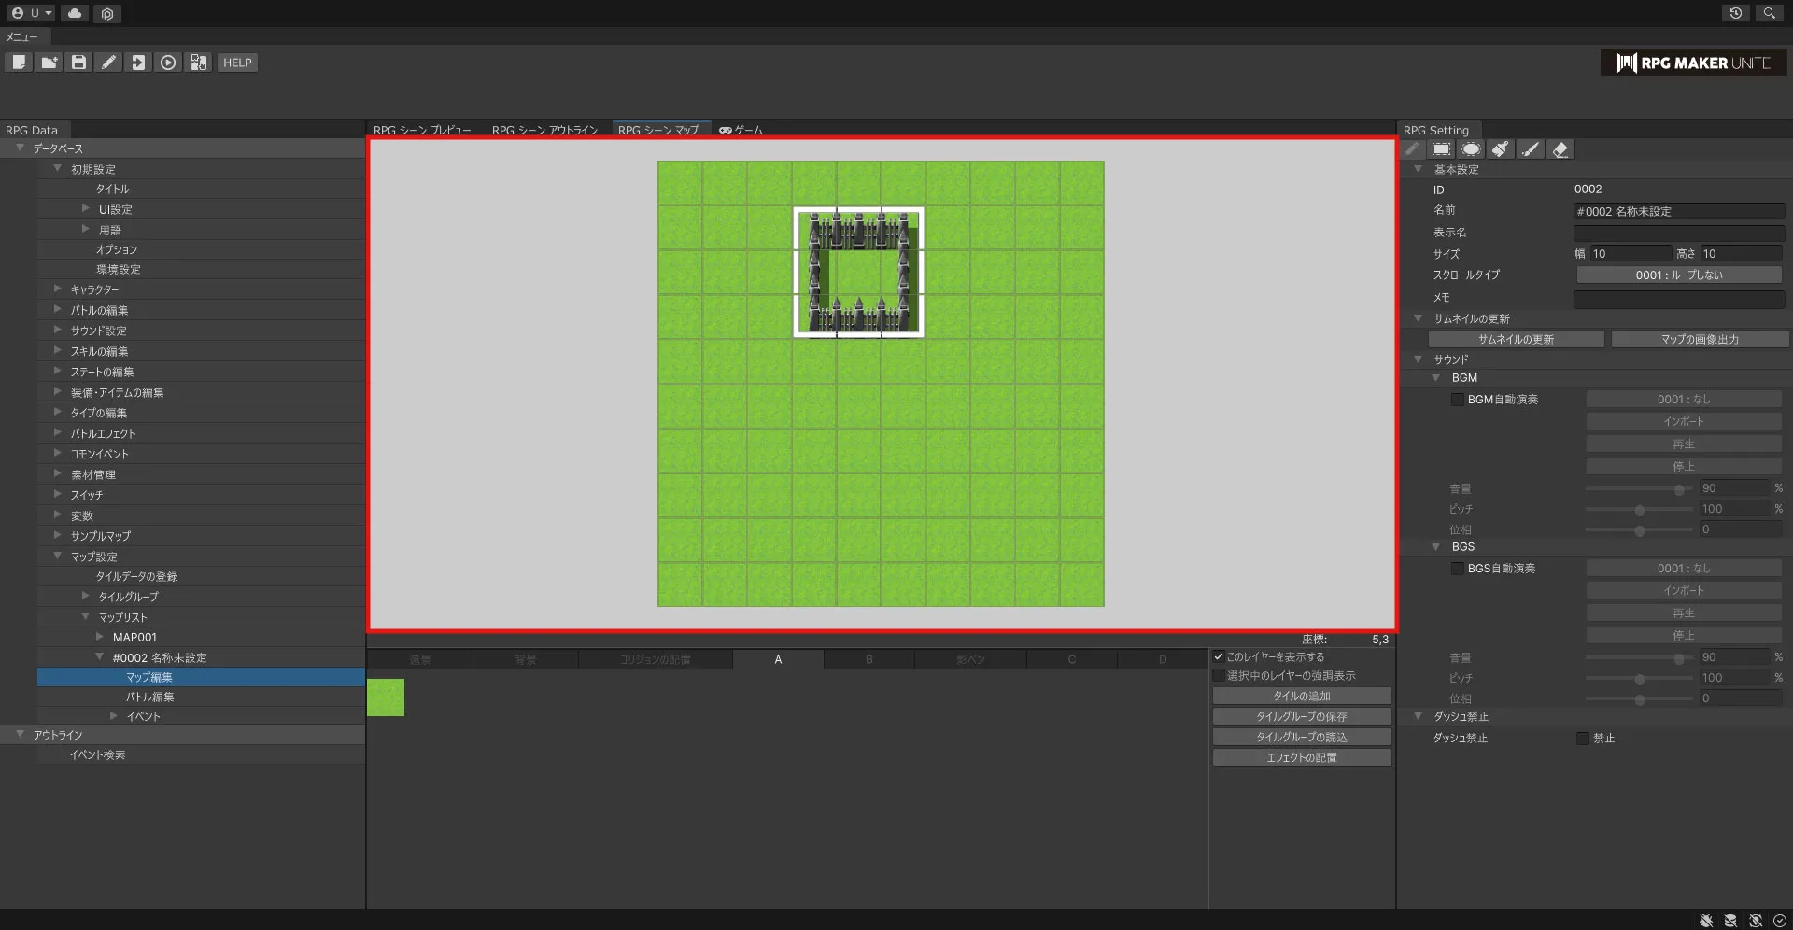Switch to RPG シーン アウトライン tab
The image size is (1793, 930).
(544, 130)
